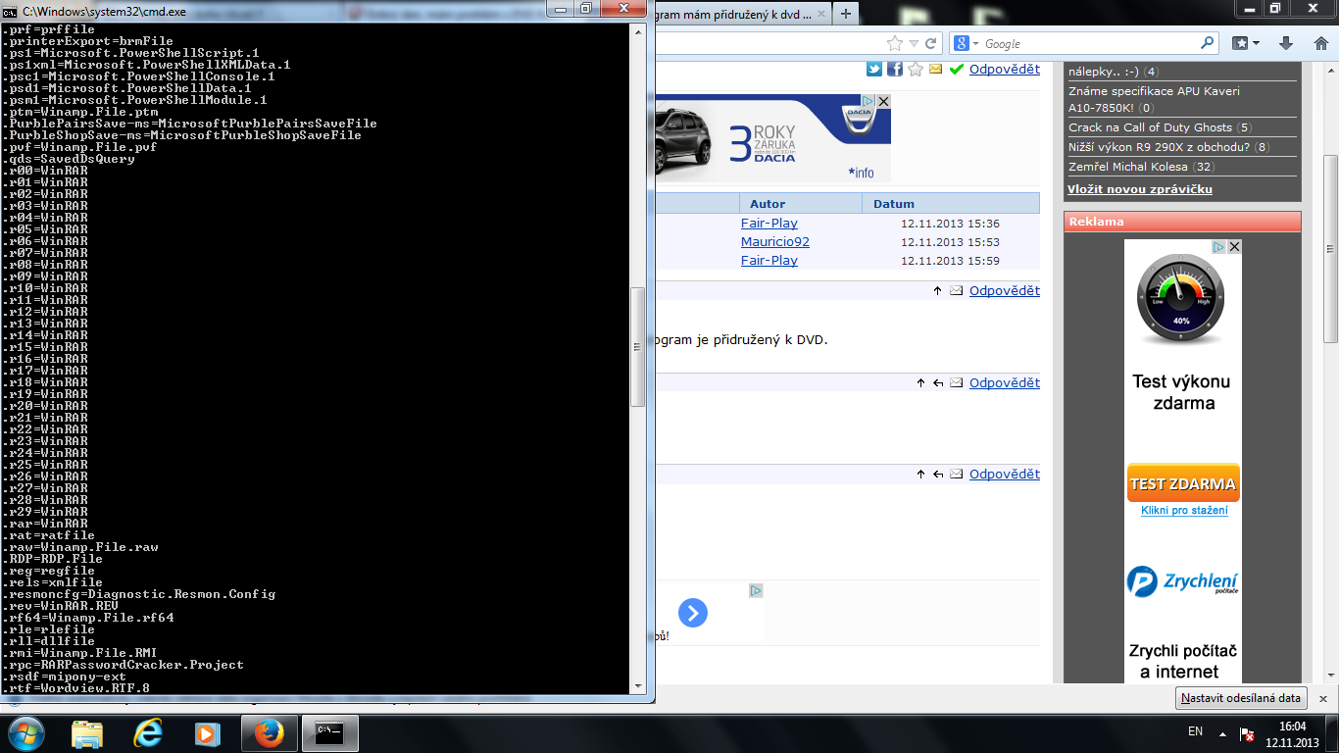Sort the table by the Autor column header
Viewport: 1339px width, 753px height.
pos(768,204)
